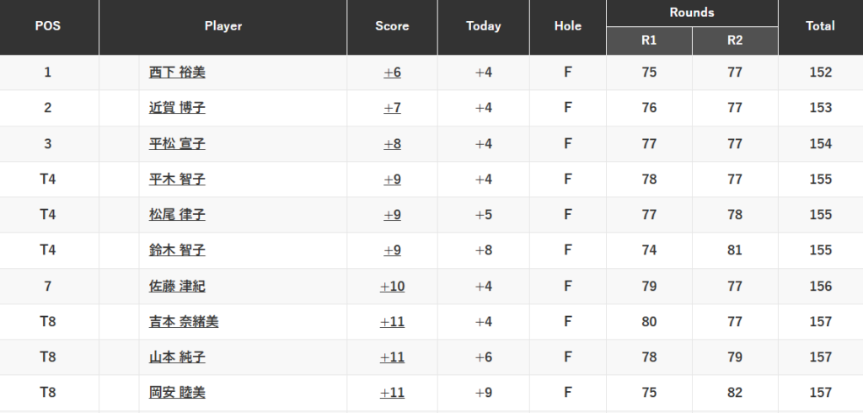This screenshot has width=863, height=413.
Task: Open player link 佐藤 津紀
Action: pos(177,287)
